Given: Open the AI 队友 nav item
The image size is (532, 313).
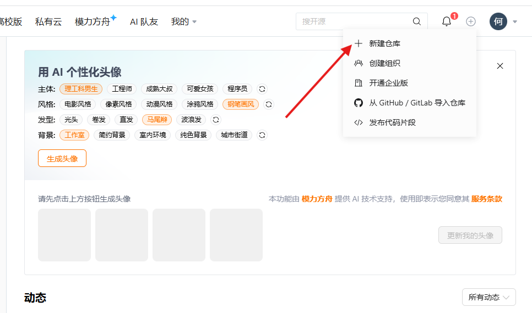Looking at the screenshot, I should pyautogui.click(x=144, y=21).
